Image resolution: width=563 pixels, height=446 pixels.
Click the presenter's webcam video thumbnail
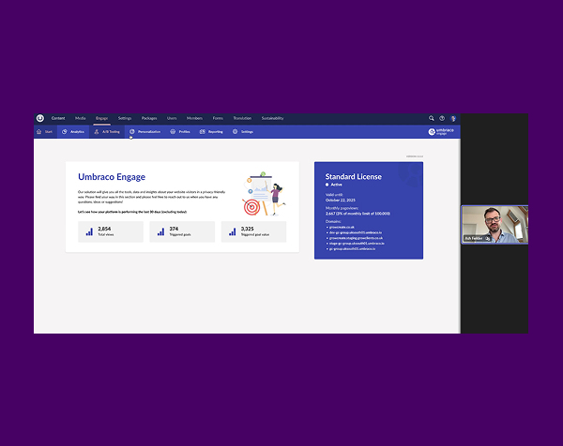(495, 225)
